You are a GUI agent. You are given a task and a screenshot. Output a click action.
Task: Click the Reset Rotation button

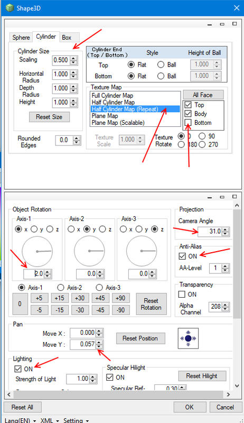151,304
